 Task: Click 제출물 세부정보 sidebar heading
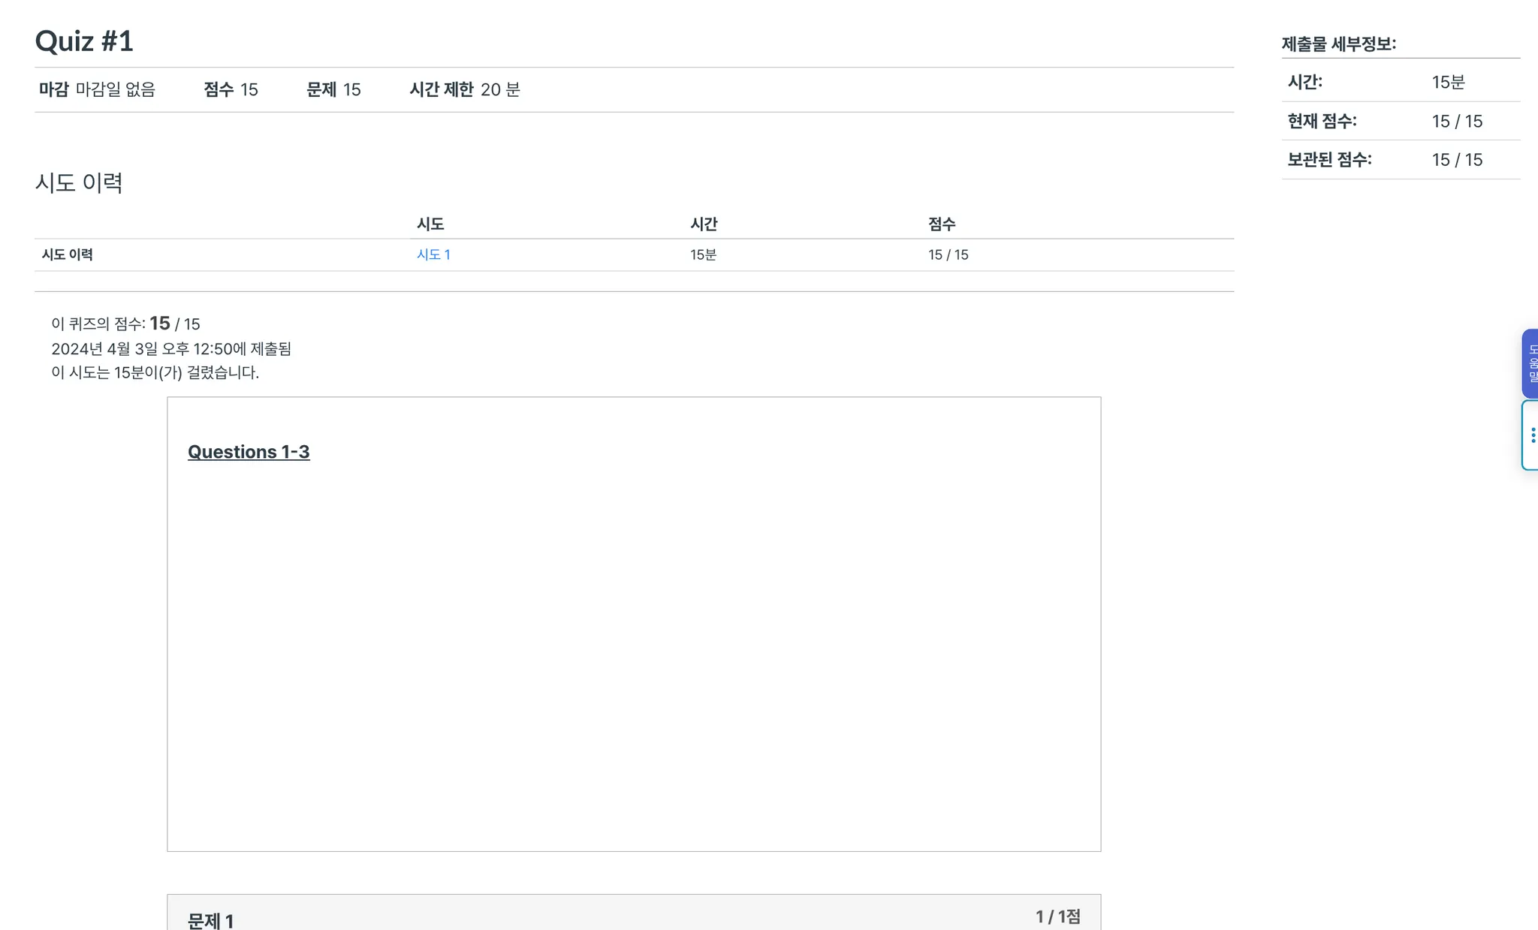tap(1338, 44)
